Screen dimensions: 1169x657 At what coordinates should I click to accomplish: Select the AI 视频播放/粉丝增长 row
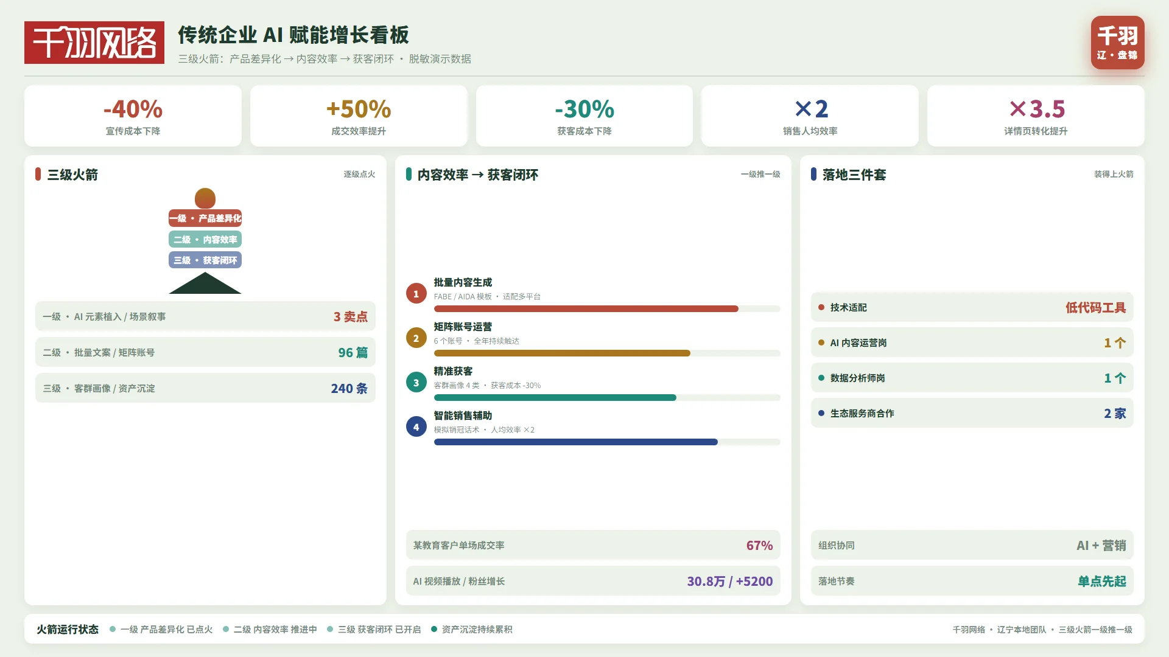pos(593,581)
